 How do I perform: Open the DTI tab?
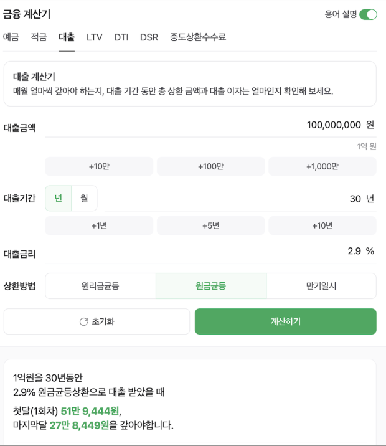pyautogui.click(x=121, y=37)
